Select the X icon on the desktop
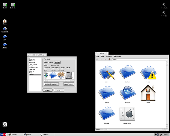The width and height of the screenshot is (170, 136). click(x=5, y=124)
